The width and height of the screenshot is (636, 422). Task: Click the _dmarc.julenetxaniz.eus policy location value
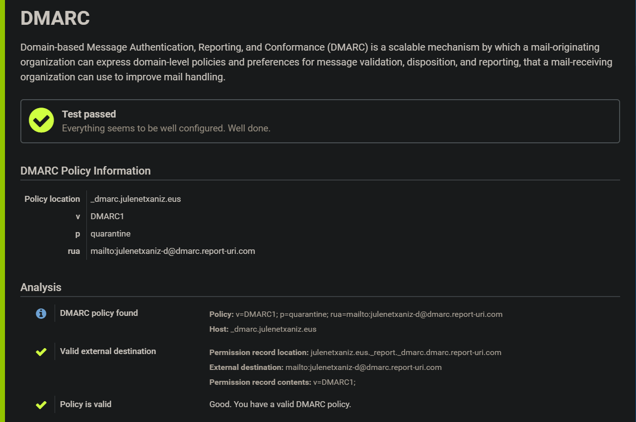(x=136, y=199)
